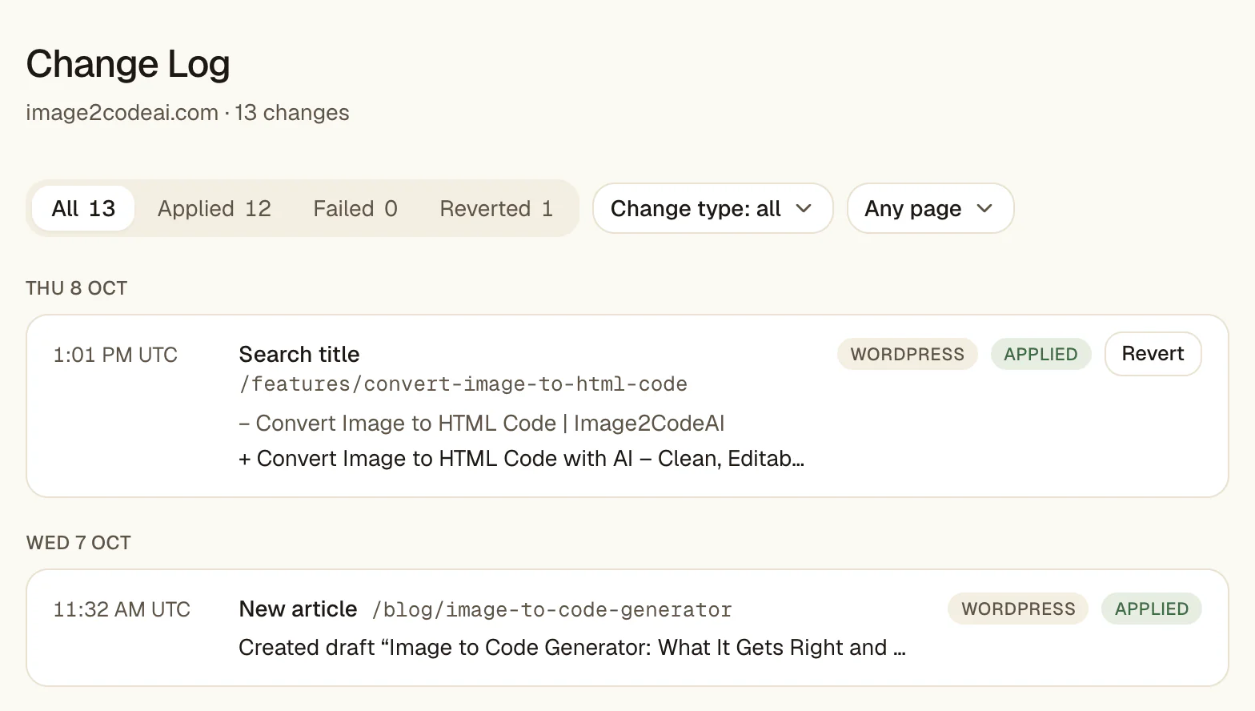Image resolution: width=1255 pixels, height=711 pixels.
Task: Revert the Search title change
Action: tap(1153, 354)
